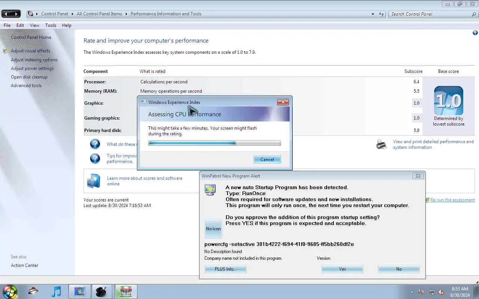Click the muted volume tray icon
Image resolution: width=479 pixels, height=299 pixels.
tap(442, 292)
